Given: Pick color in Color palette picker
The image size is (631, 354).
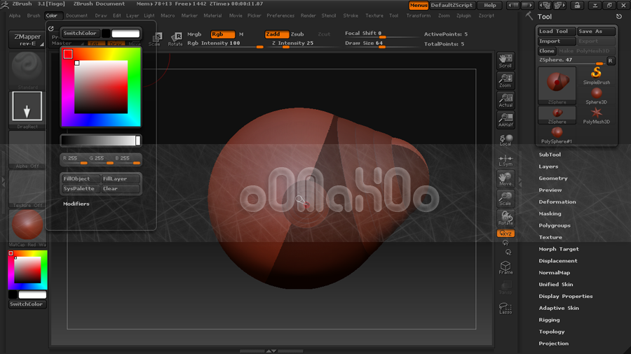Looking at the screenshot, I should click(x=100, y=87).
